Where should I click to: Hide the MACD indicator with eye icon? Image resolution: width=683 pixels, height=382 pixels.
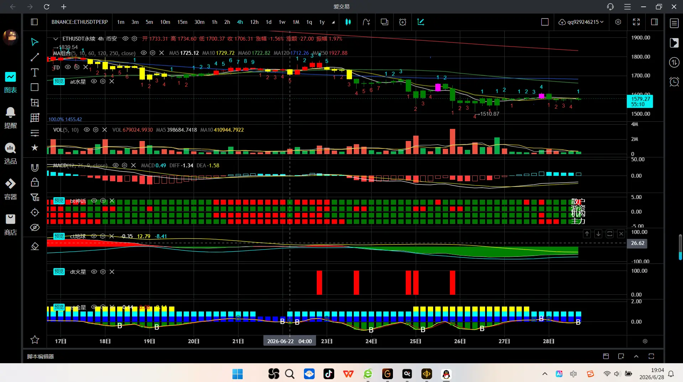tap(115, 166)
